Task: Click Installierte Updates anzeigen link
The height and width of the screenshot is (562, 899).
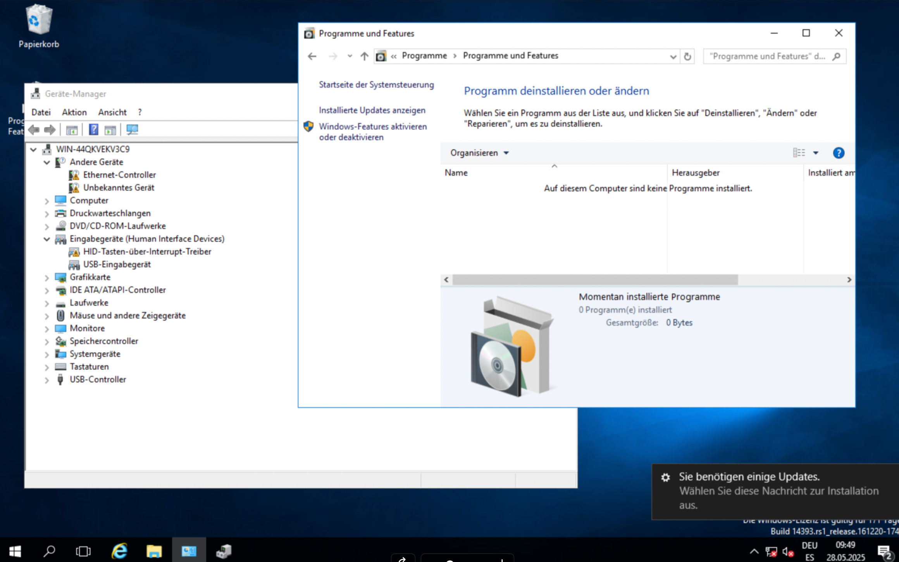Action: (x=372, y=110)
